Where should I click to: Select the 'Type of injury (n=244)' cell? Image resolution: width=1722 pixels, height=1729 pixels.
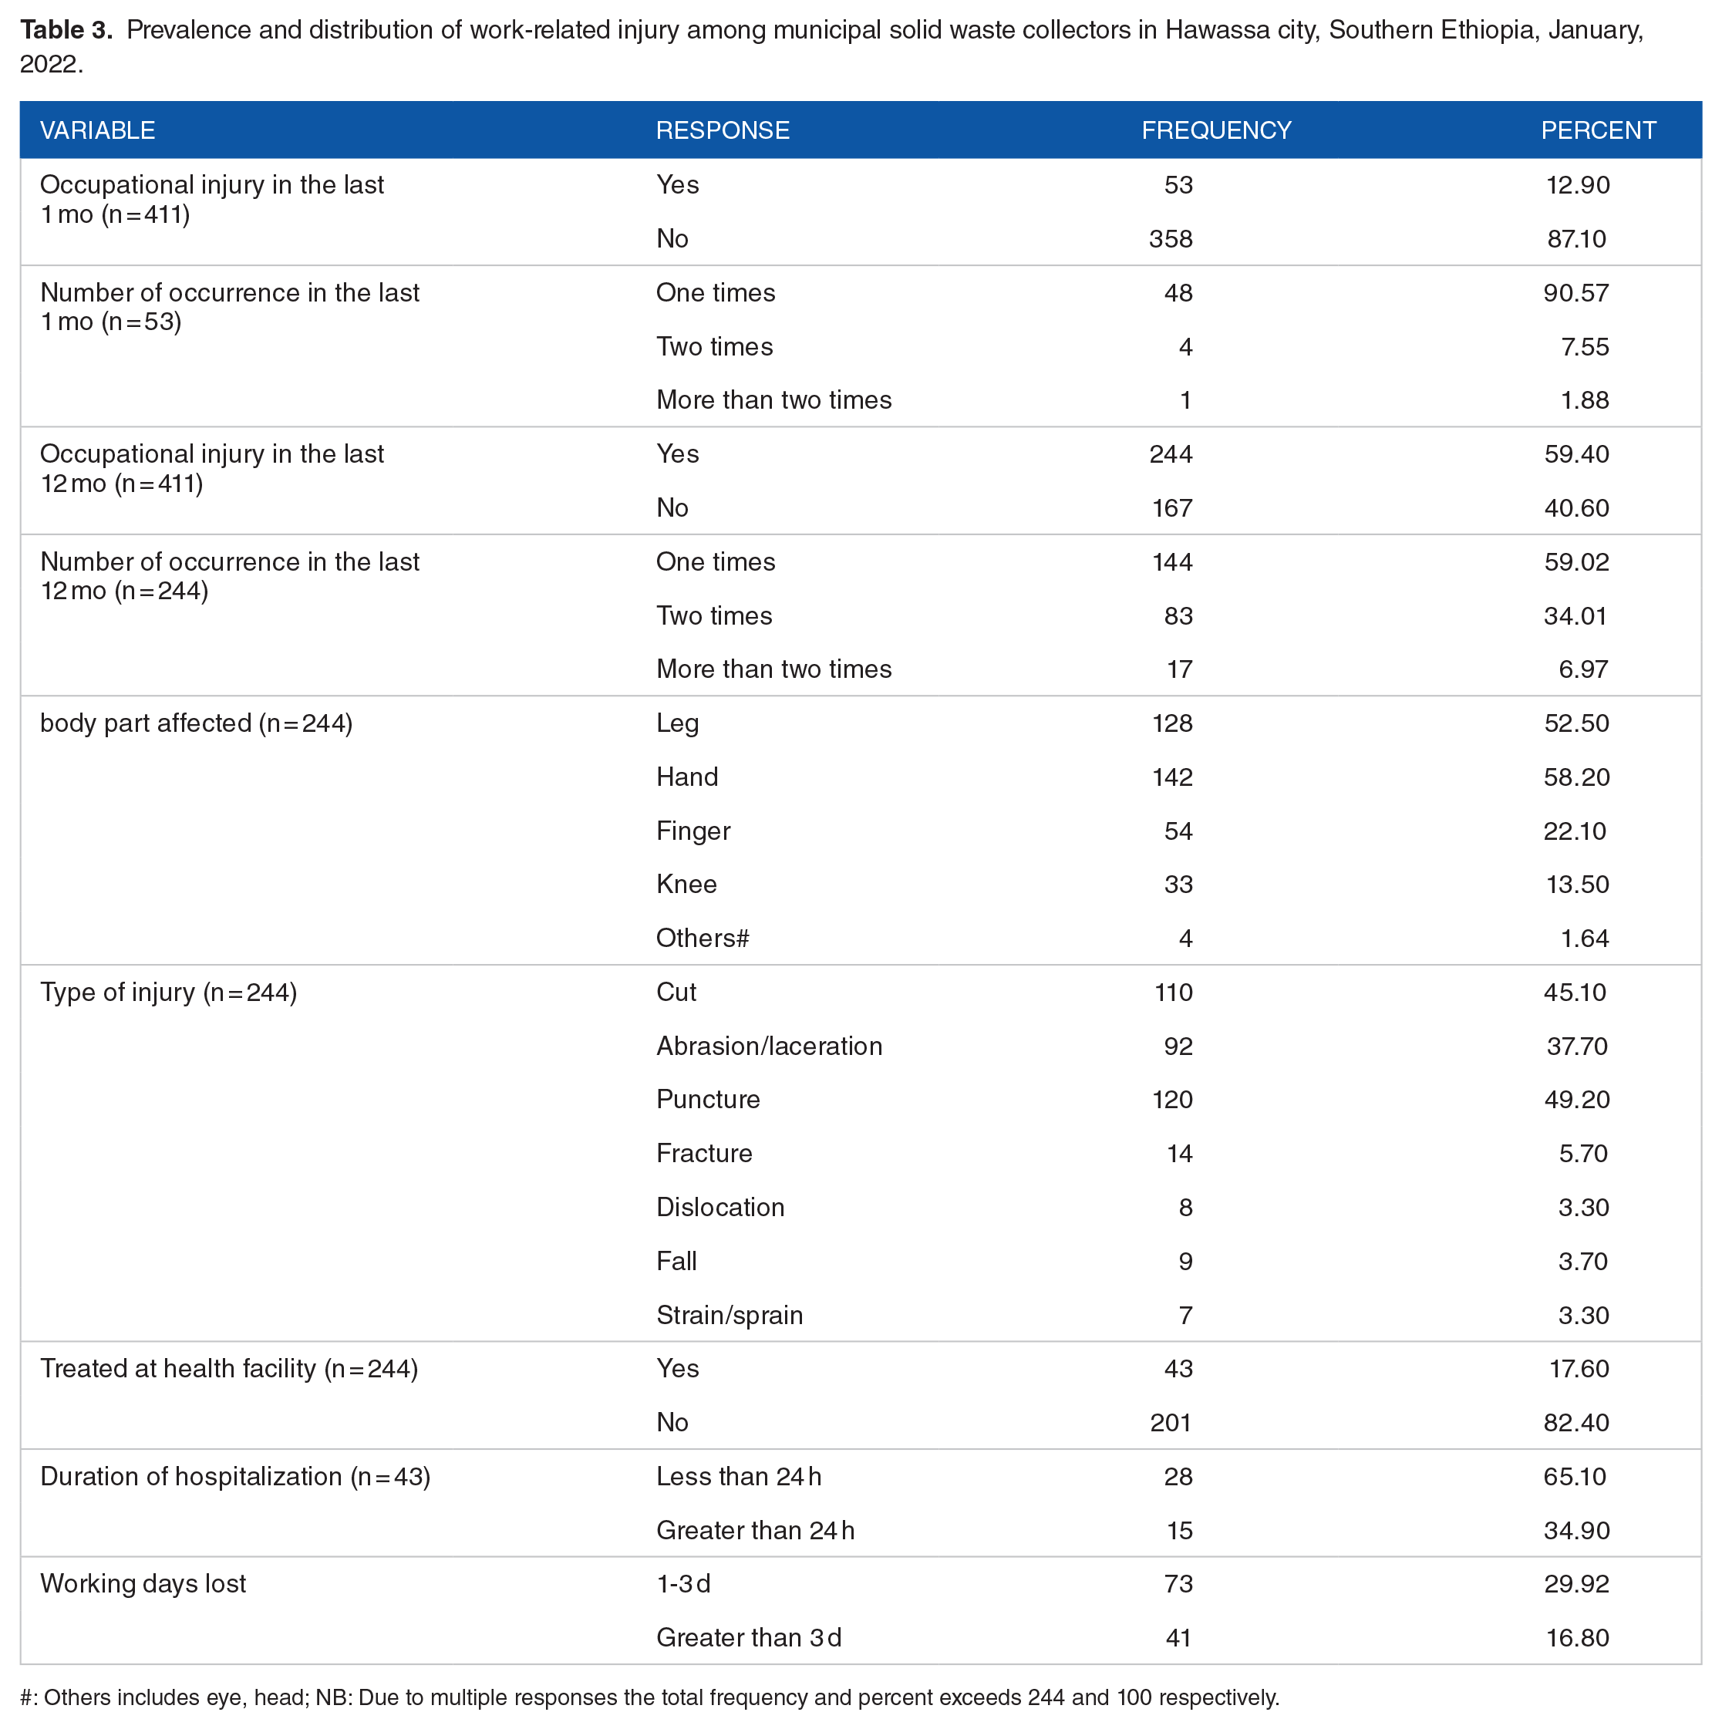168,993
